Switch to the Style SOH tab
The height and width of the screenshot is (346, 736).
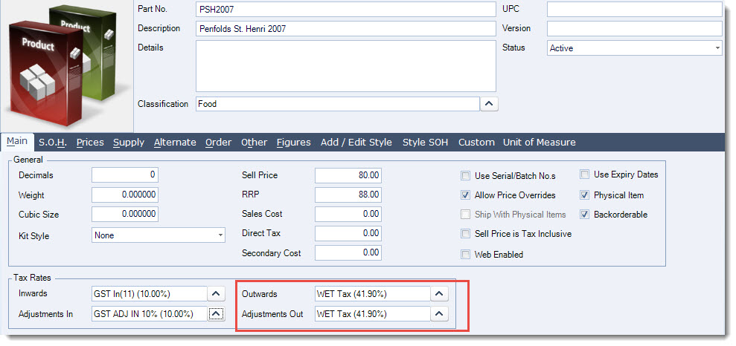point(425,143)
